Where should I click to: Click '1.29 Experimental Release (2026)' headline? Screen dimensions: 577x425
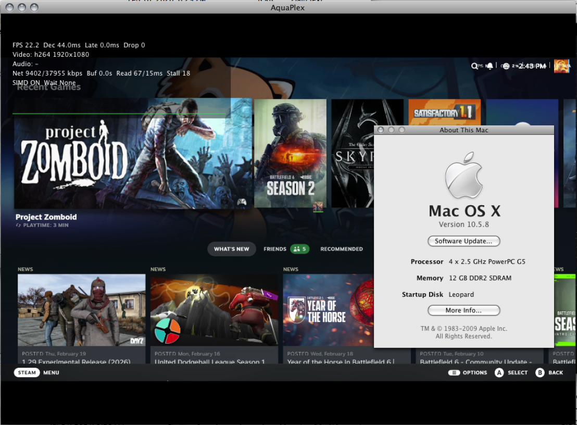(76, 361)
